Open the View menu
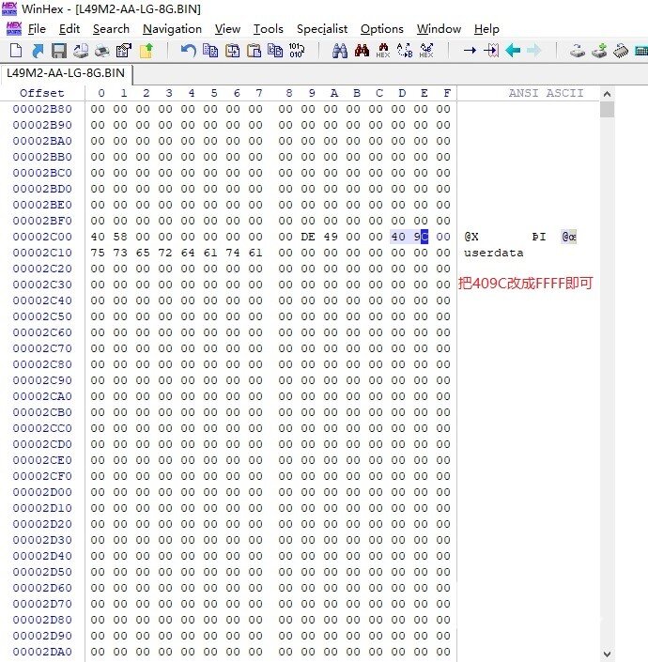Image resolution: width=648 pixels, height=662 pixels. [x=227, y=29]
